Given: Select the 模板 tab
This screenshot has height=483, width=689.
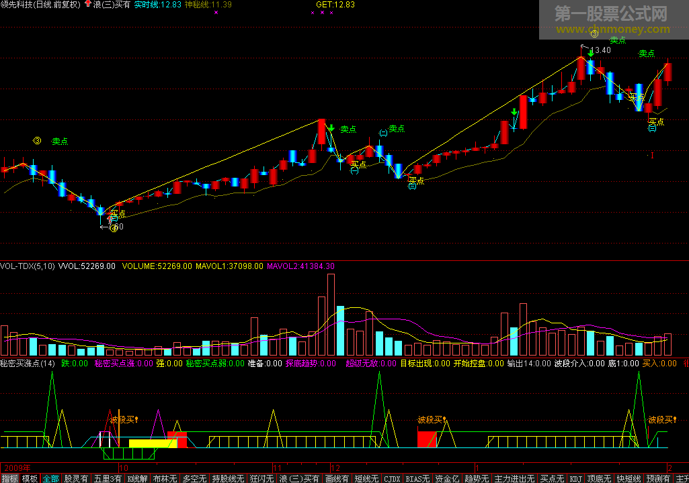Looking at the screenshot, I should point(30,478).
